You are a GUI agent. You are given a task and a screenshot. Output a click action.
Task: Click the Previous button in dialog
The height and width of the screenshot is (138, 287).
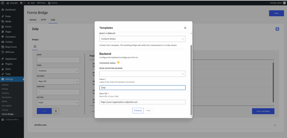tap(138, 111)
